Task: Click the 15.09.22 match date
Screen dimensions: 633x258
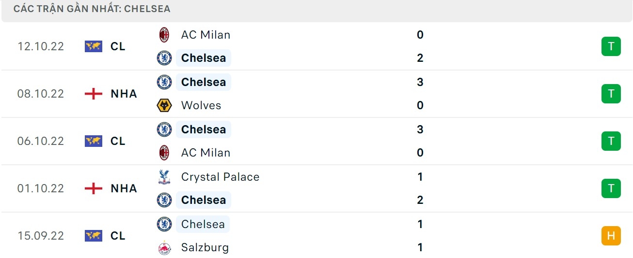Action: (x=41, y=236)
